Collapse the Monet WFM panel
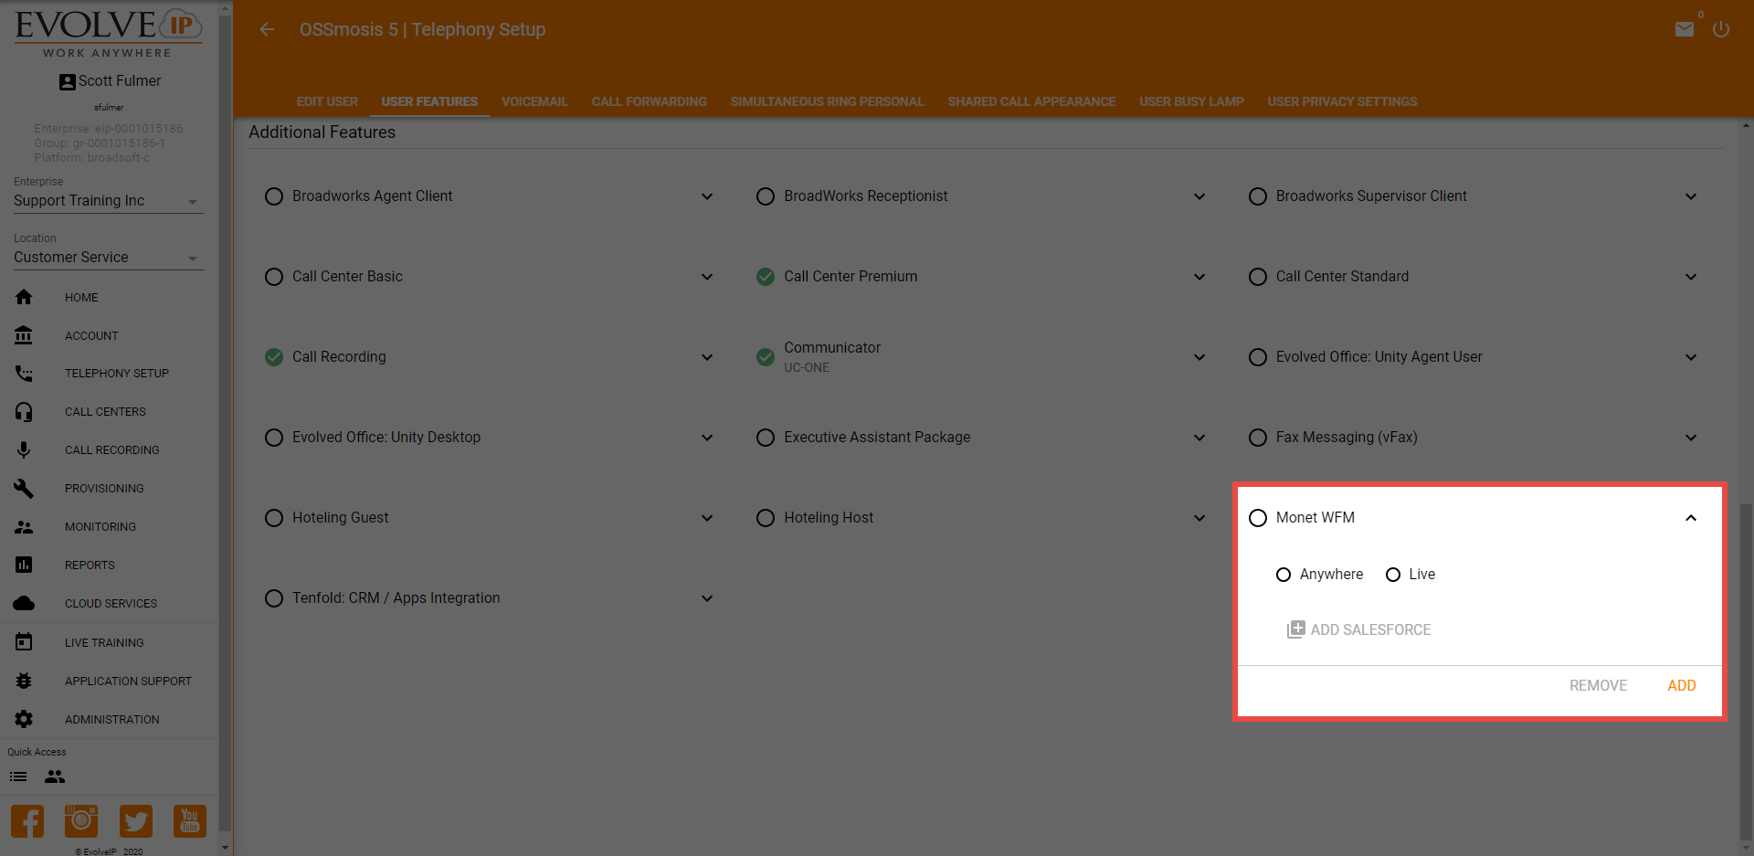This screenshot has width=1754, height=856. (1690, 518)
